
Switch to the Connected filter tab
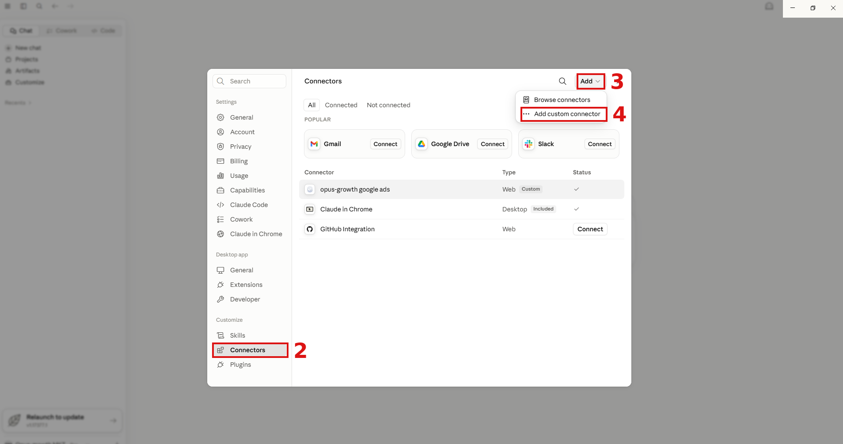point(341,105)
